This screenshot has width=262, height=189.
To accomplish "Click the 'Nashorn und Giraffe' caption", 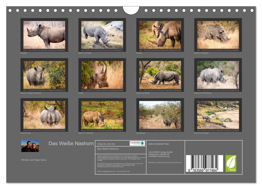I will (x=143, y=93).
